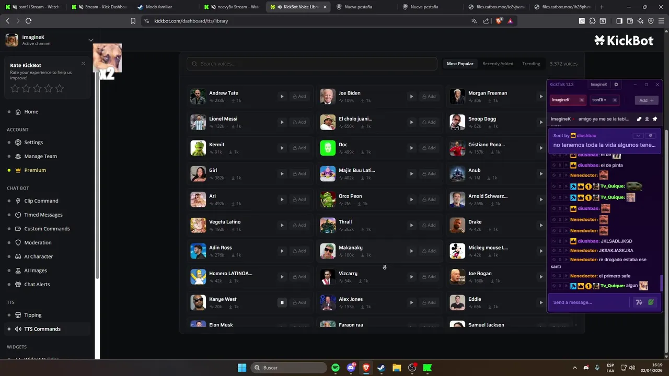Add the Alex Jones voice

pos(429,302)
